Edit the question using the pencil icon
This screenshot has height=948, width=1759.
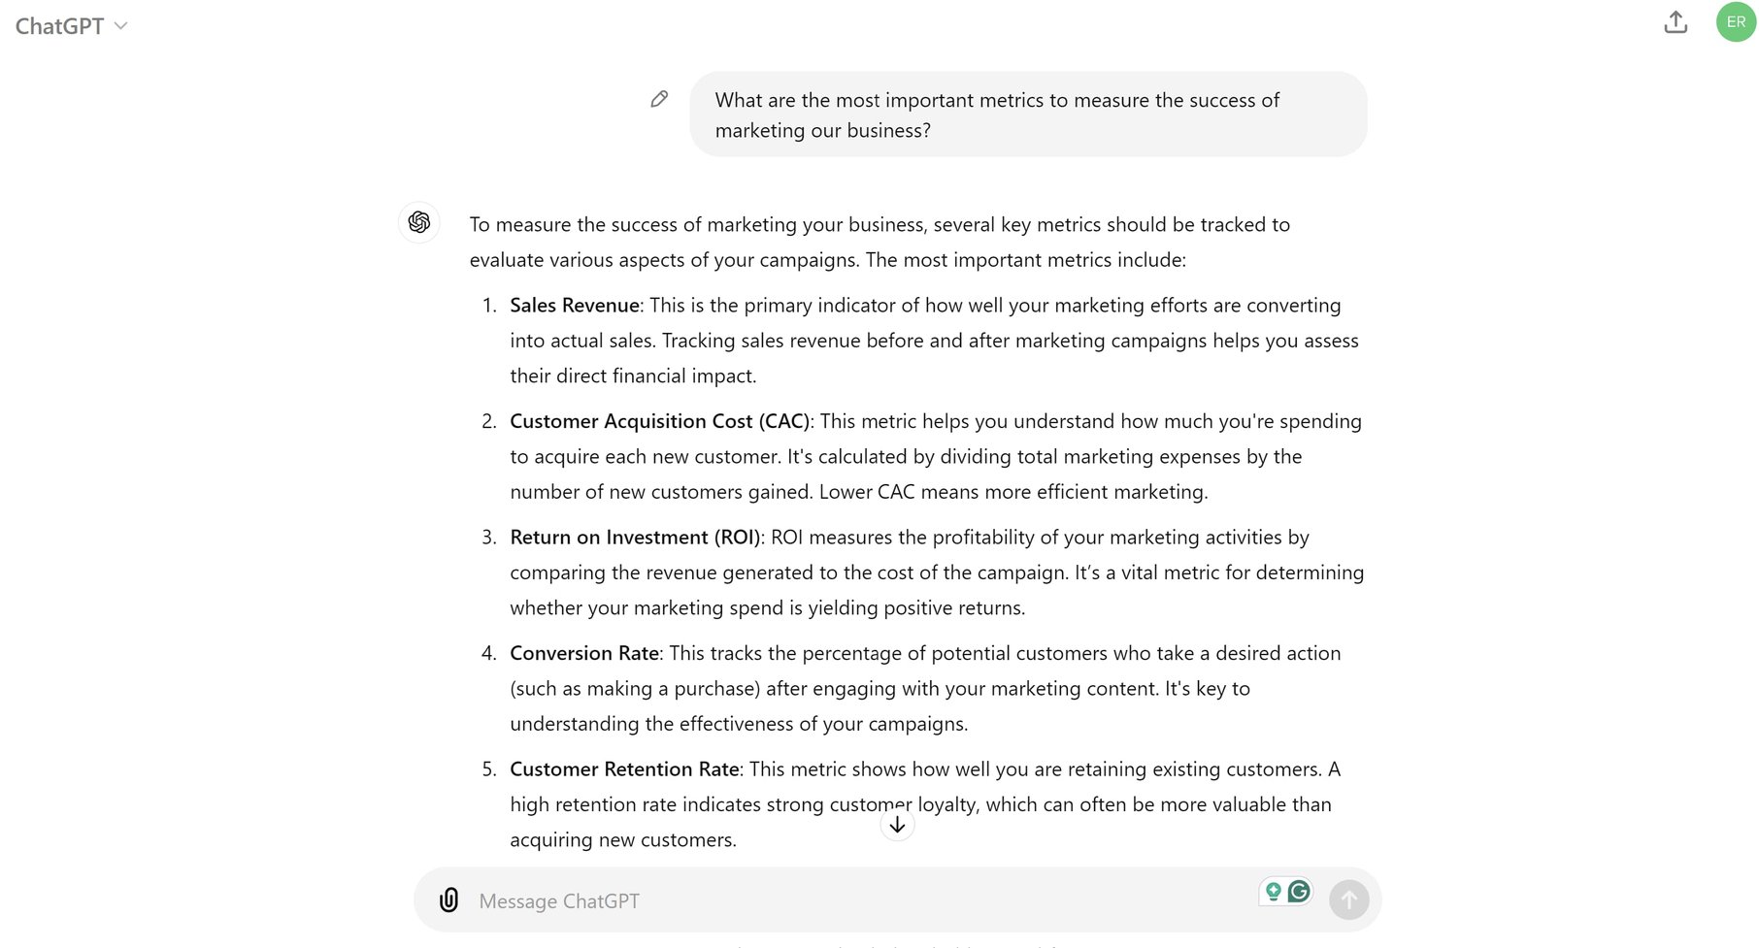point(659,99)
